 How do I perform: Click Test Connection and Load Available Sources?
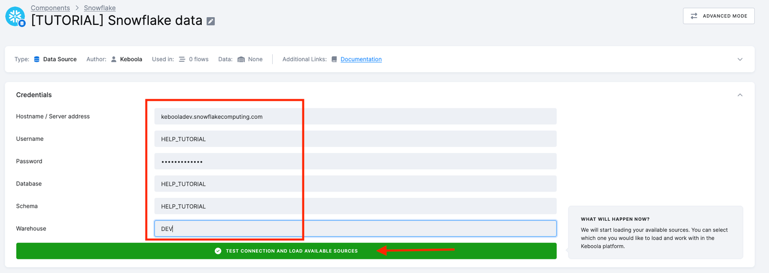[286, 251]
